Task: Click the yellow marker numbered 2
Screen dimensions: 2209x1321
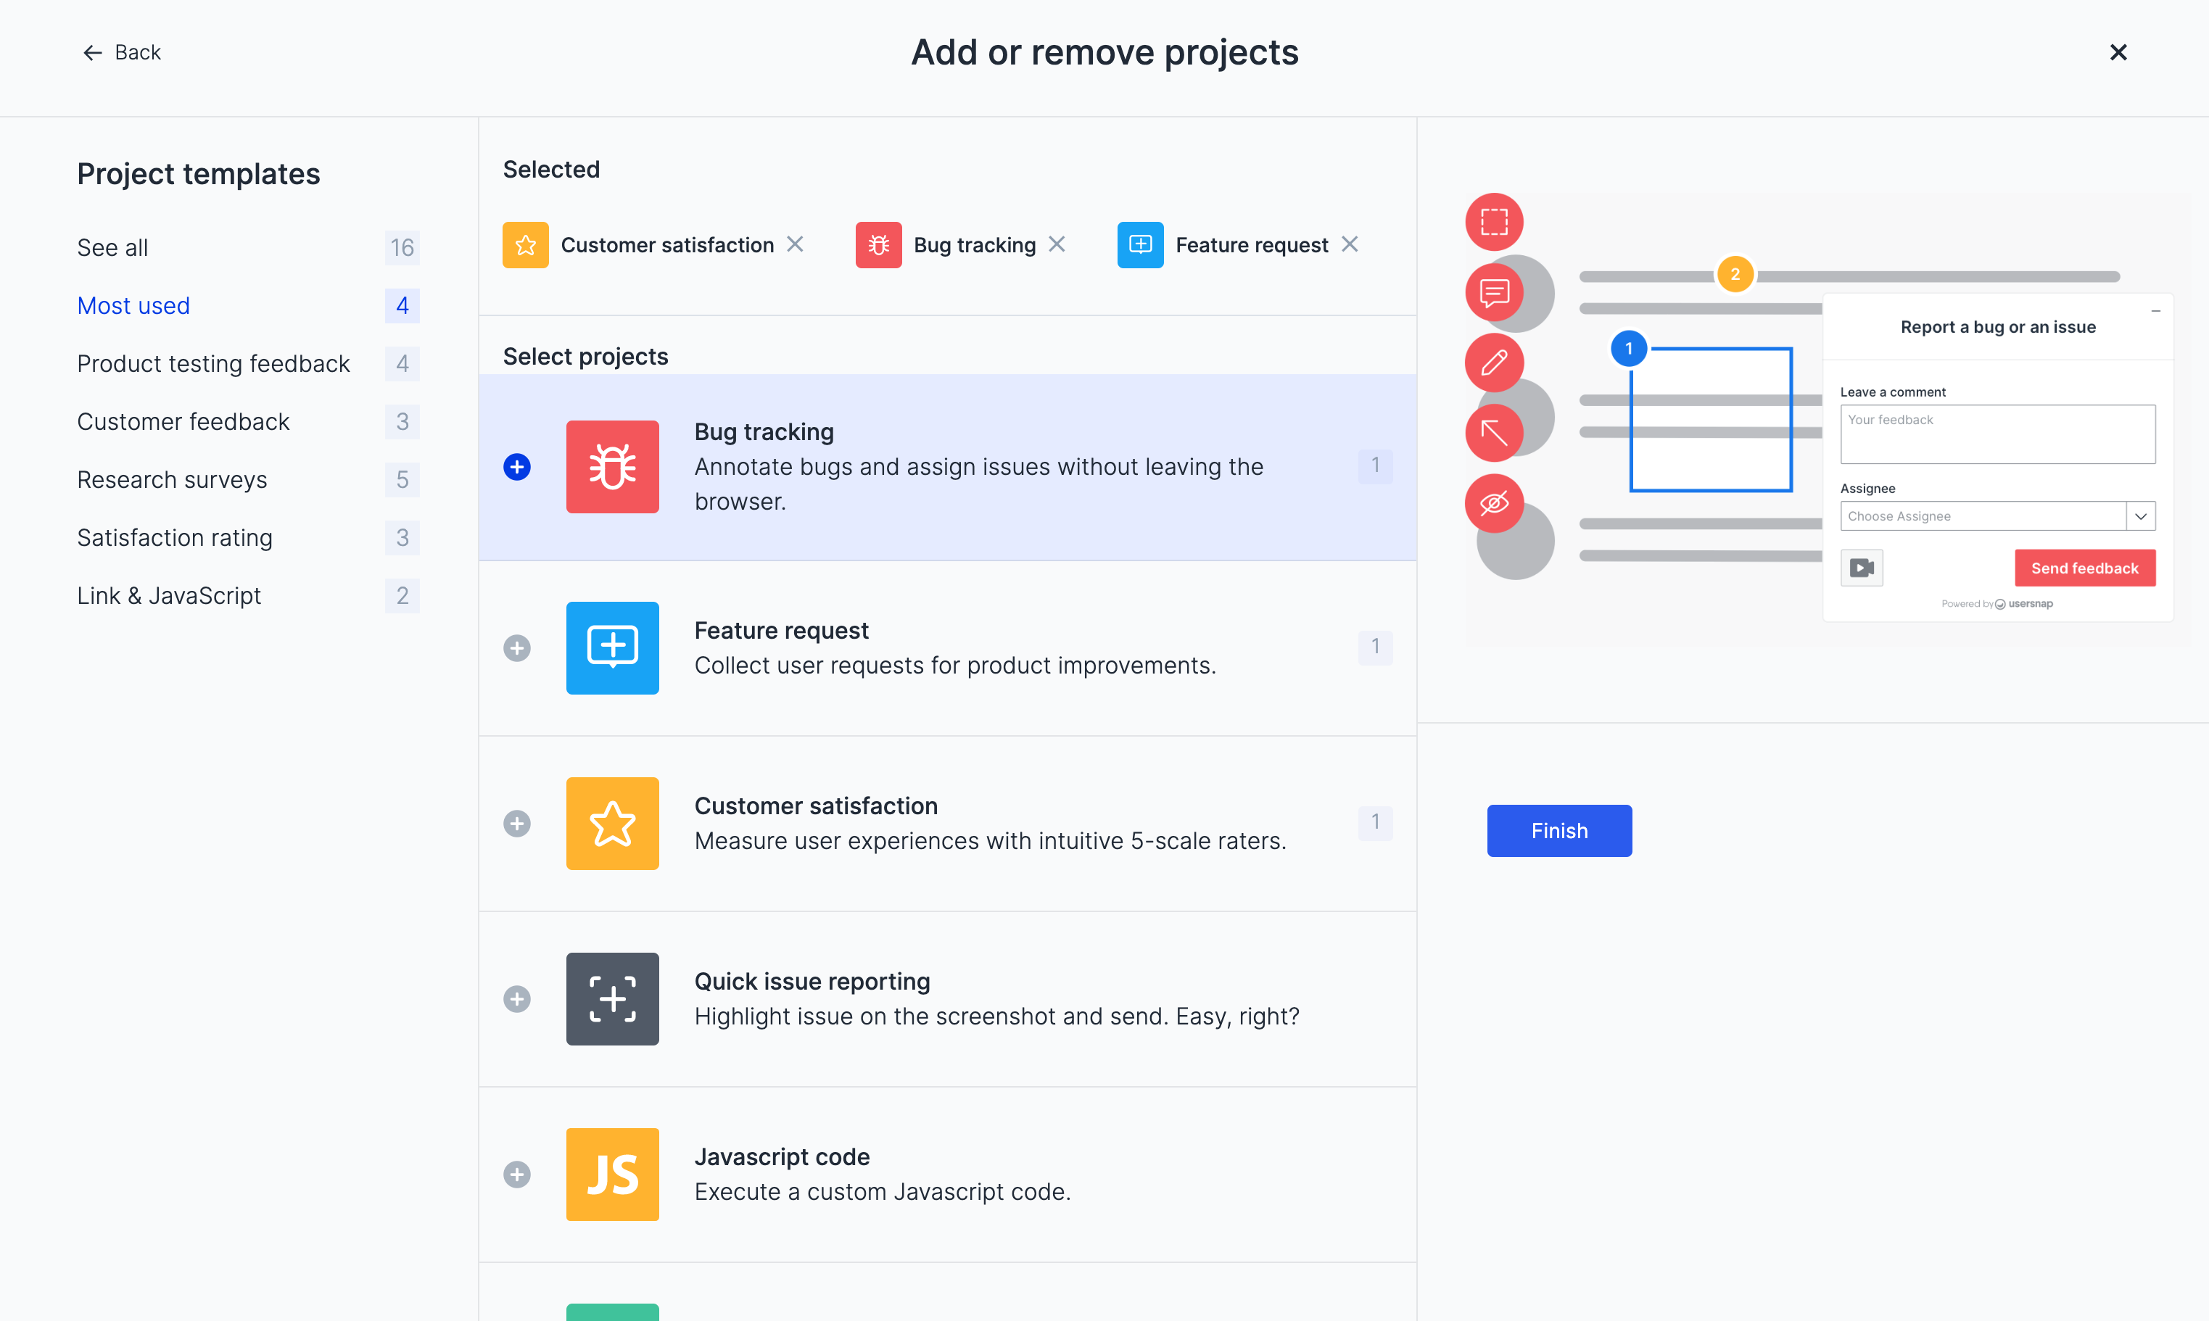Action: point(1735,274)
